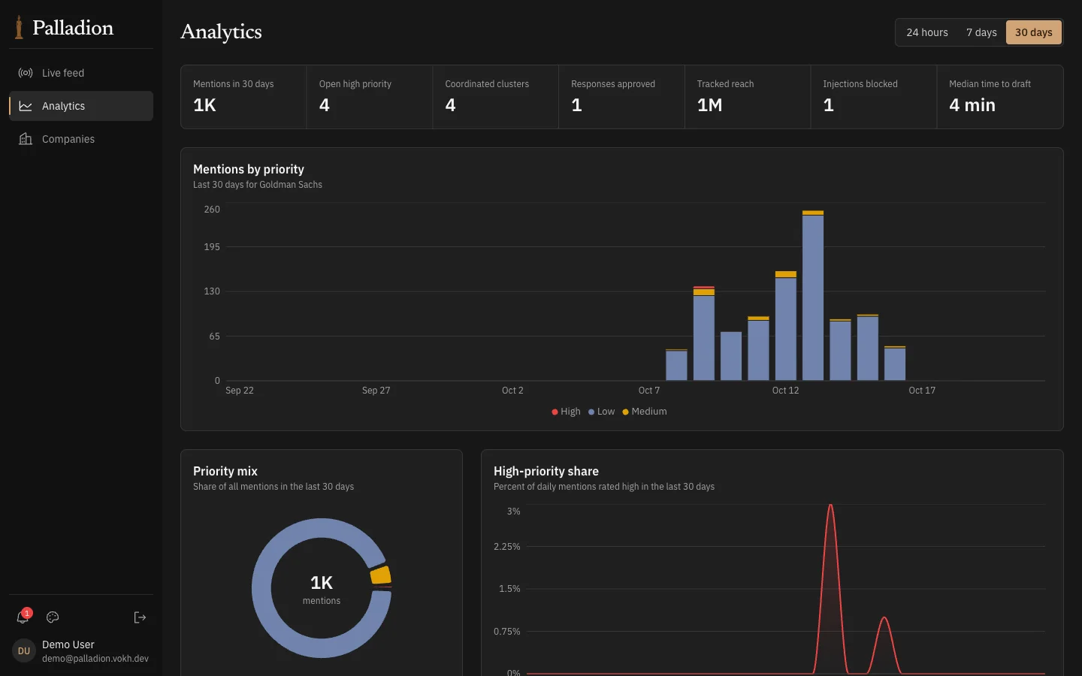Click the 2.25% y-axis label

click(x=507, y=547)
